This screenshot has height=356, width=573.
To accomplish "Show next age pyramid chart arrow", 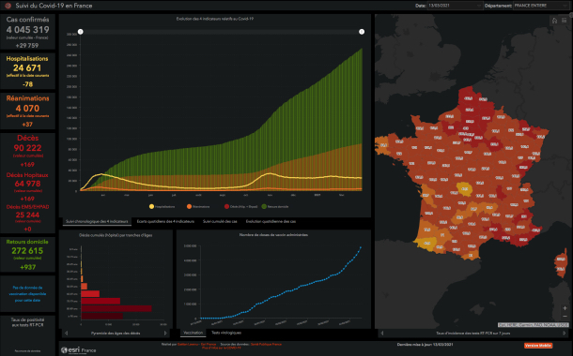I will coord(165,333).
